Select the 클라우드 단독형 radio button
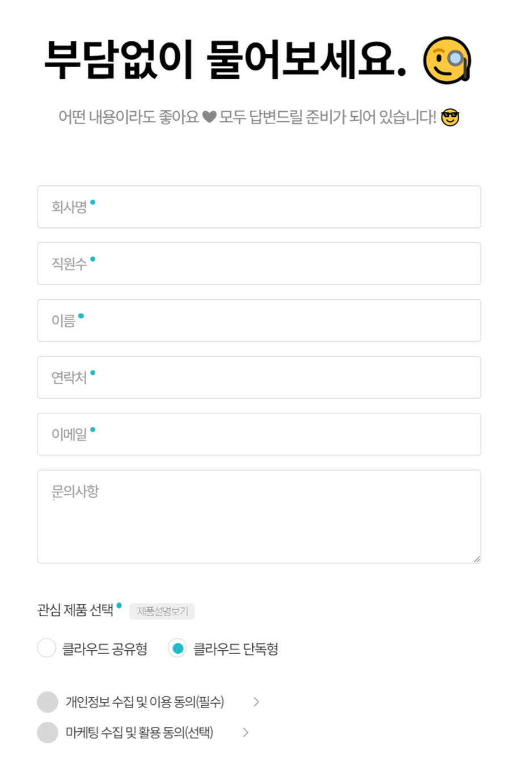The height and width of the screenshot is (771, 521). (177, 648)
